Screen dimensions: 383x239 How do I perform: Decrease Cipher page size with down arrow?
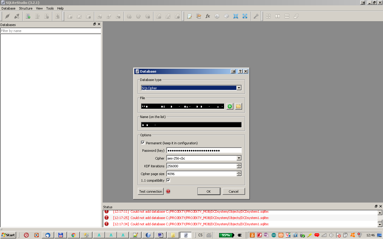pyautogui.click(x=239, y=175)
